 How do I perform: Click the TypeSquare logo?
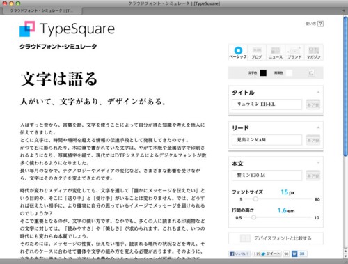(67, 29)
